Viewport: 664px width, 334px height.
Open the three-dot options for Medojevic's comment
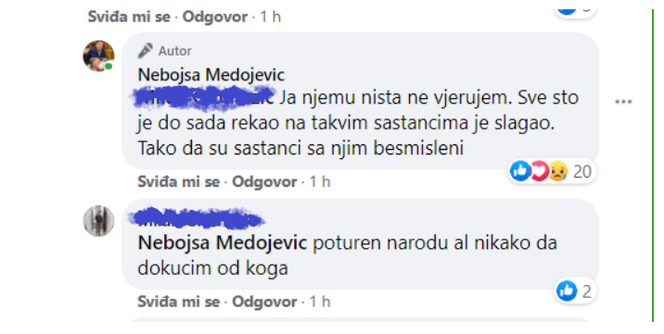pyautogui.click(x=623, y=102)
